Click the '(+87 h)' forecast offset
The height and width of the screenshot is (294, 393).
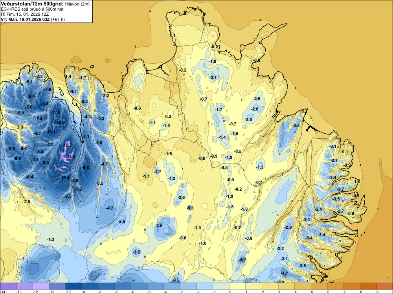[58, 19]
